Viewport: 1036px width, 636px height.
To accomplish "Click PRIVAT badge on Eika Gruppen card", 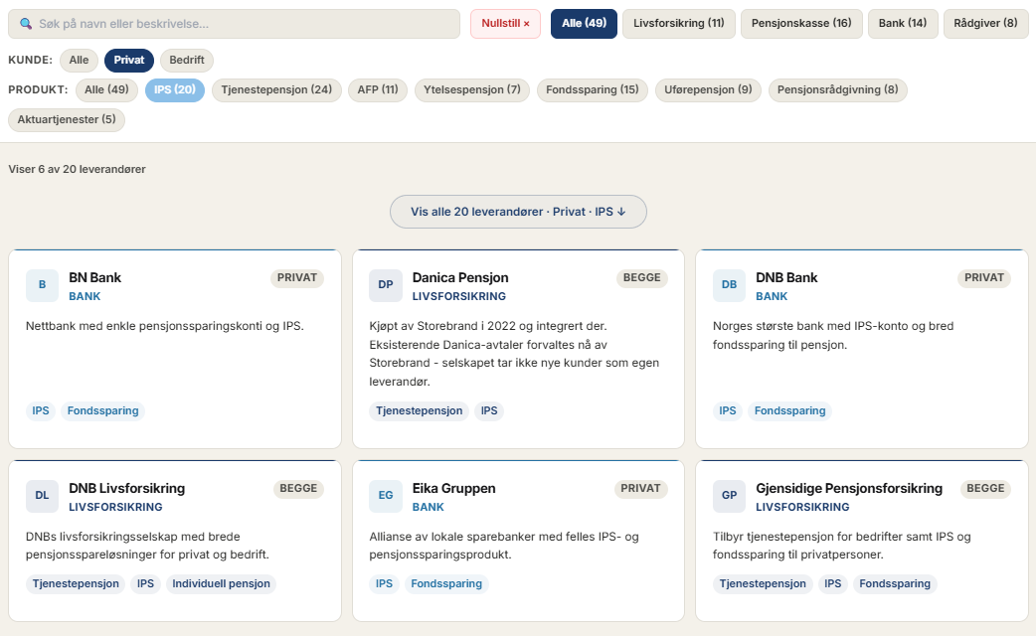I will [x=641, y=489].
